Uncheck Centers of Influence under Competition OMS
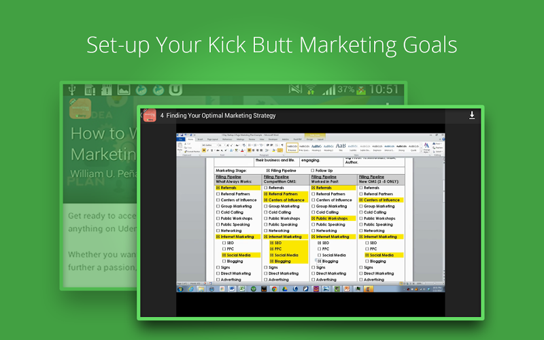544x340 pixels. [x=266, y=200]
